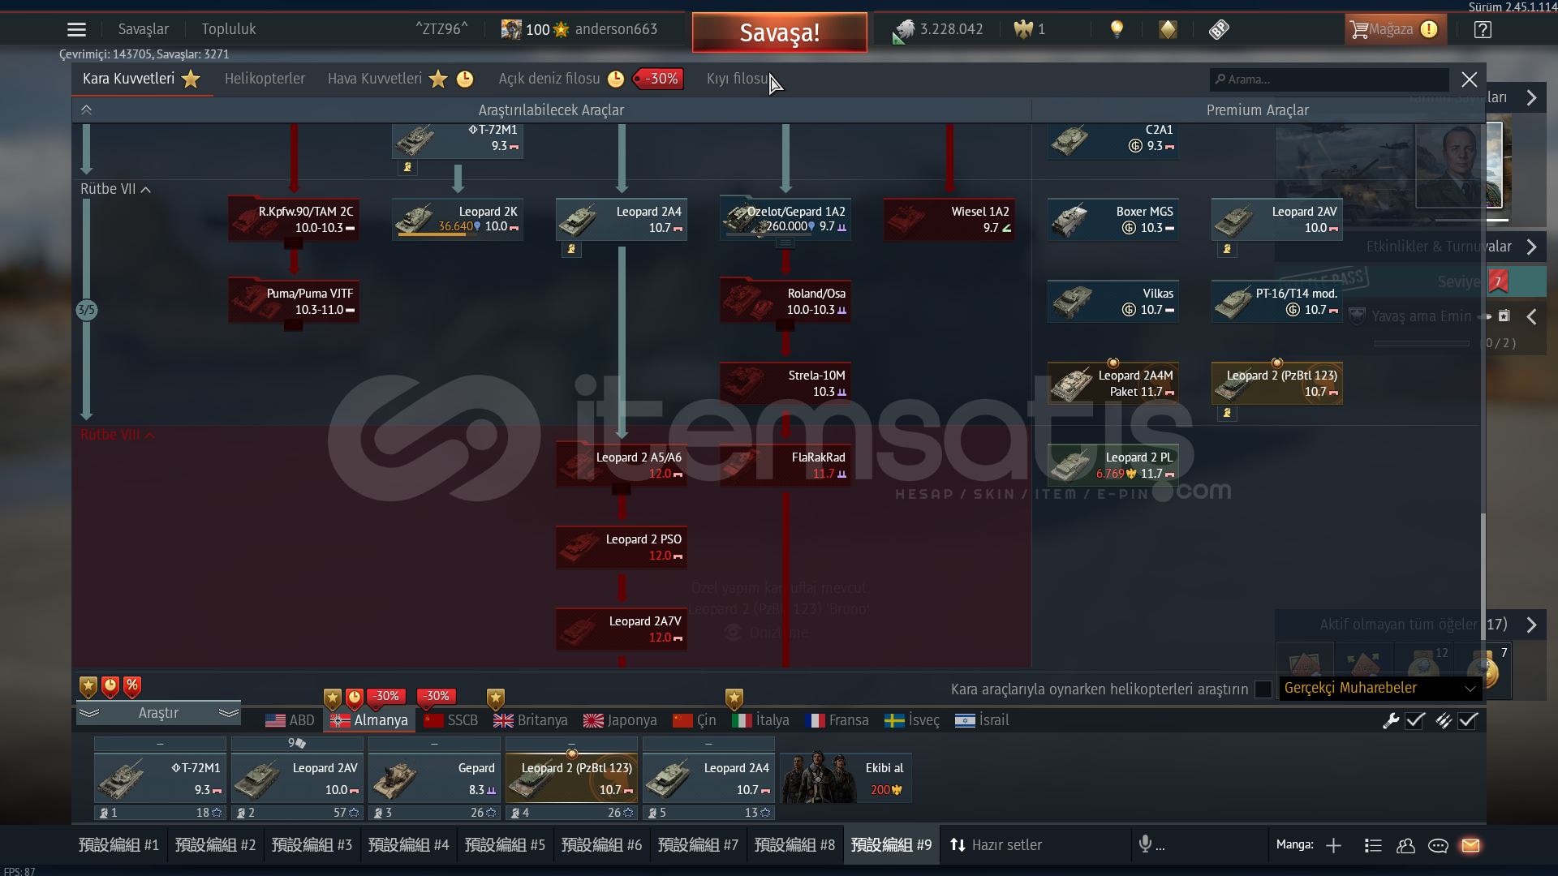Screen dimensions: 1558x876
Task: Open the ticket item shop icon
Action: [x=1219, y=30]
